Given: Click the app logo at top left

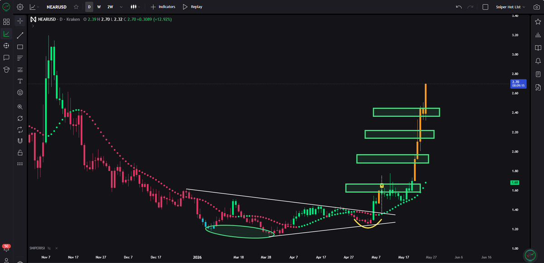Looking at the screenshot, I should click(x=6, y=7).
